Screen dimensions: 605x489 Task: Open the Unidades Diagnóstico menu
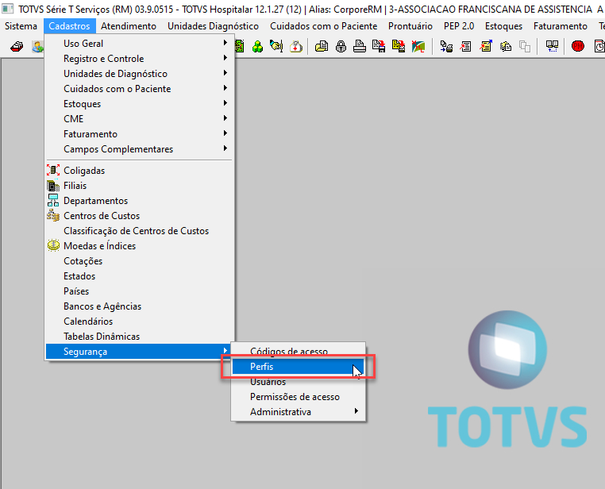click(213, 26)
